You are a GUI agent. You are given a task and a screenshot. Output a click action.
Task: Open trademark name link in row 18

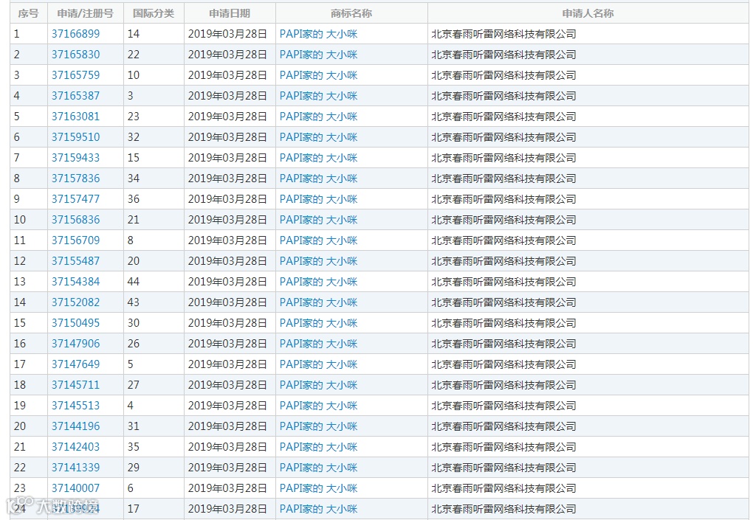tap(318, 385)
